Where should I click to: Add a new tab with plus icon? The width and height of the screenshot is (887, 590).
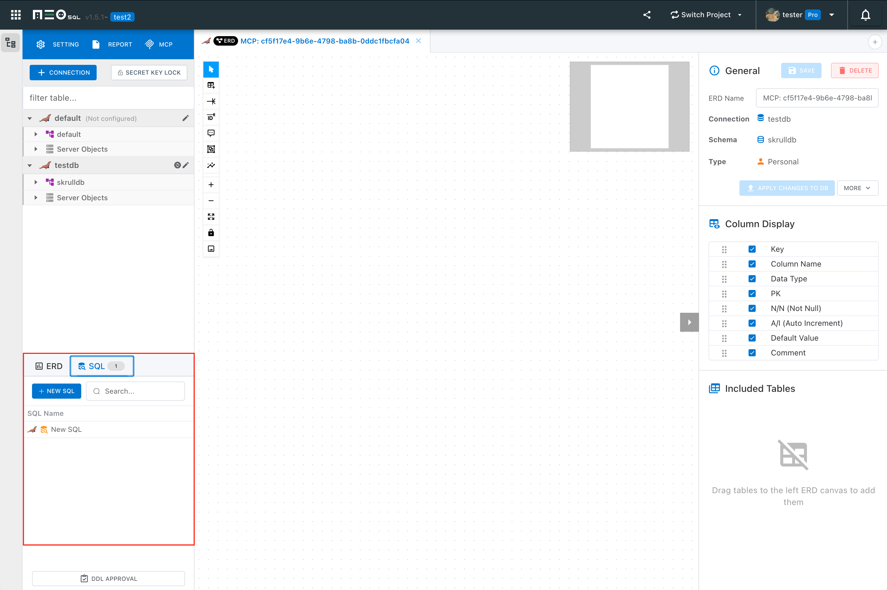[x=875, y=42]
